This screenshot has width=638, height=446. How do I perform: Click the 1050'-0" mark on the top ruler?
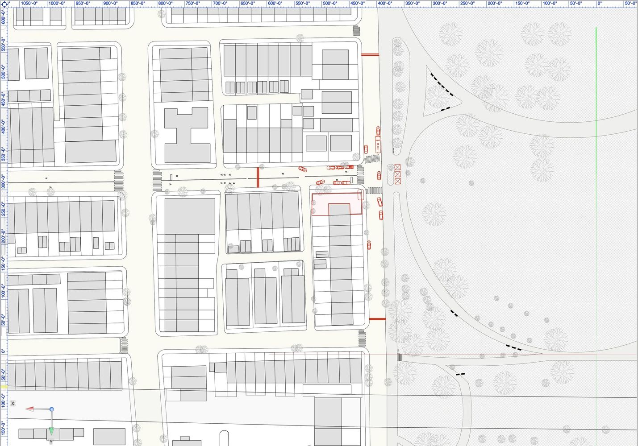coord(29,3)
